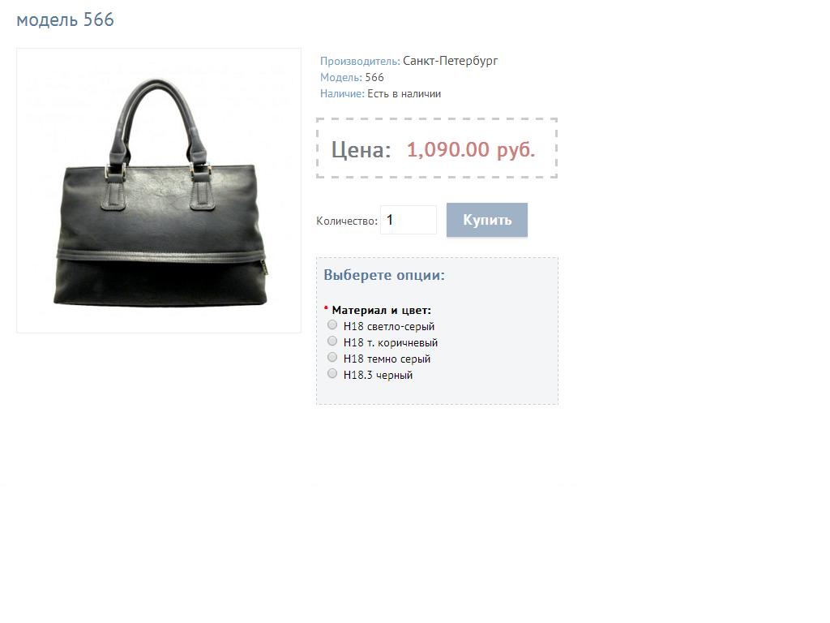This screenshot has width=830, height=623.
Task: Click the Цена: label
Action: click(x=361, y=150)
